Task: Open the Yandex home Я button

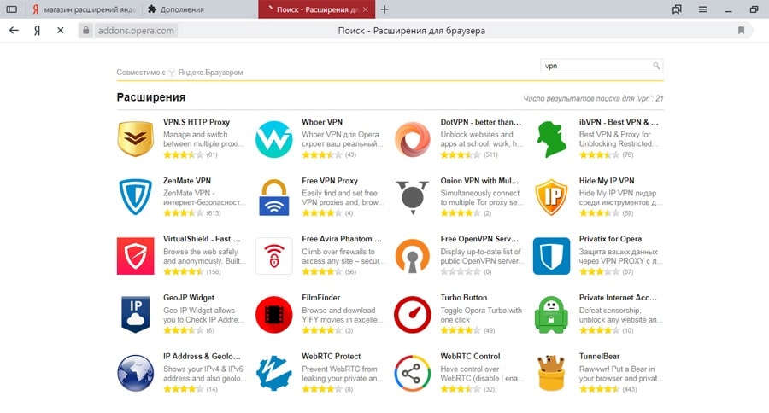Action: point(37,31)
